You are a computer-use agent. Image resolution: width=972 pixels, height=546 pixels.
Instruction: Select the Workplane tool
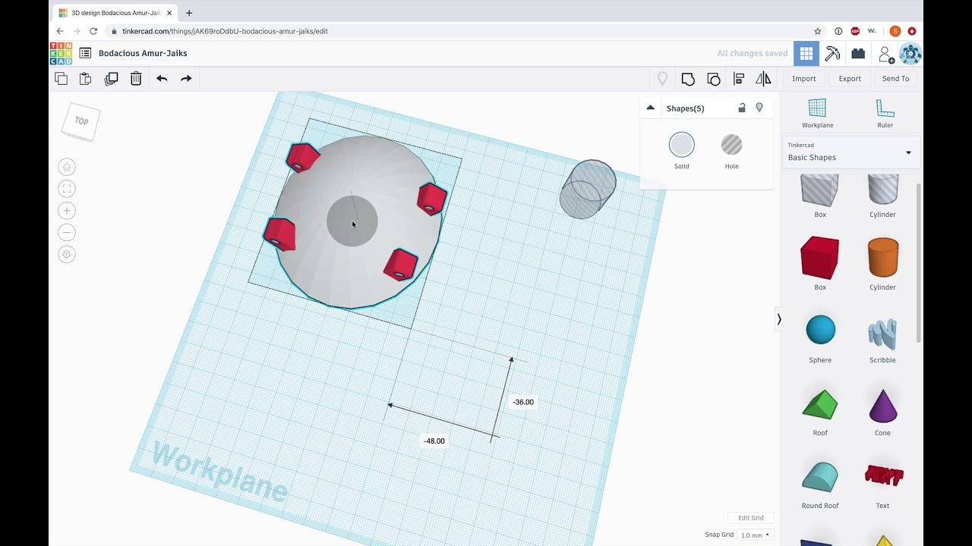tap(817, 114)
